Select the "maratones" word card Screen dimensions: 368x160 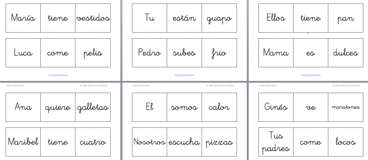(x=345, y=107)
